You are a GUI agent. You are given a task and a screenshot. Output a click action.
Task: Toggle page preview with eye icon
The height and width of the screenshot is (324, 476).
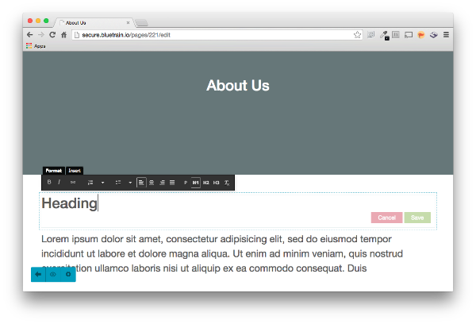(53, 275)
